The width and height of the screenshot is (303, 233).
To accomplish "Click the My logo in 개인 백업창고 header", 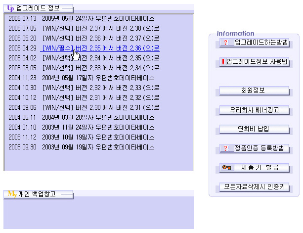I will pyautogui.click(x=12, y=194).
